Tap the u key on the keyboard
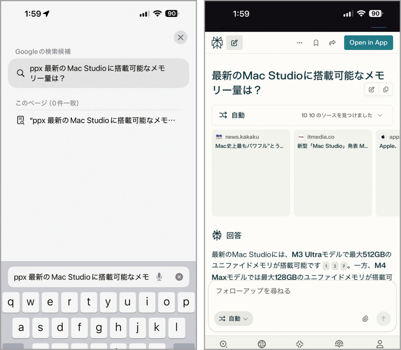401x350 pixels. (128, 302)
